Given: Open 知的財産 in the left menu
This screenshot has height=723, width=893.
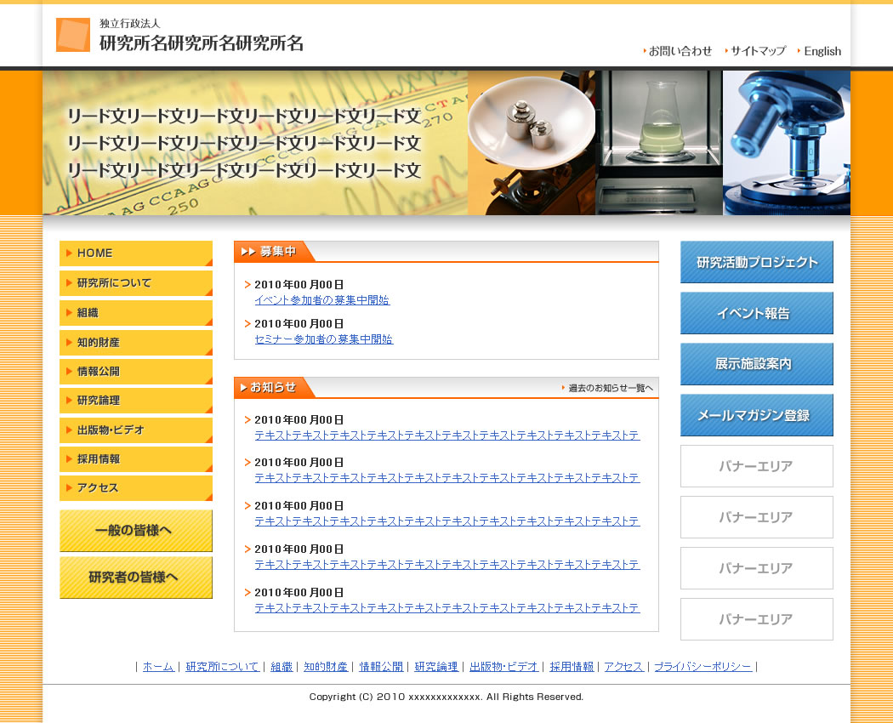Looking at the screenshot, I should point(136,343).
